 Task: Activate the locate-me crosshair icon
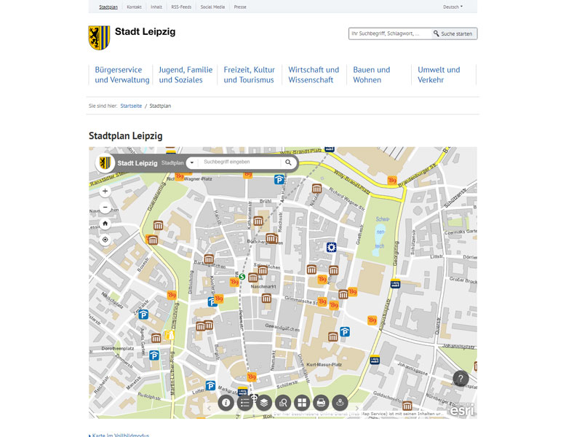point(105,239)
